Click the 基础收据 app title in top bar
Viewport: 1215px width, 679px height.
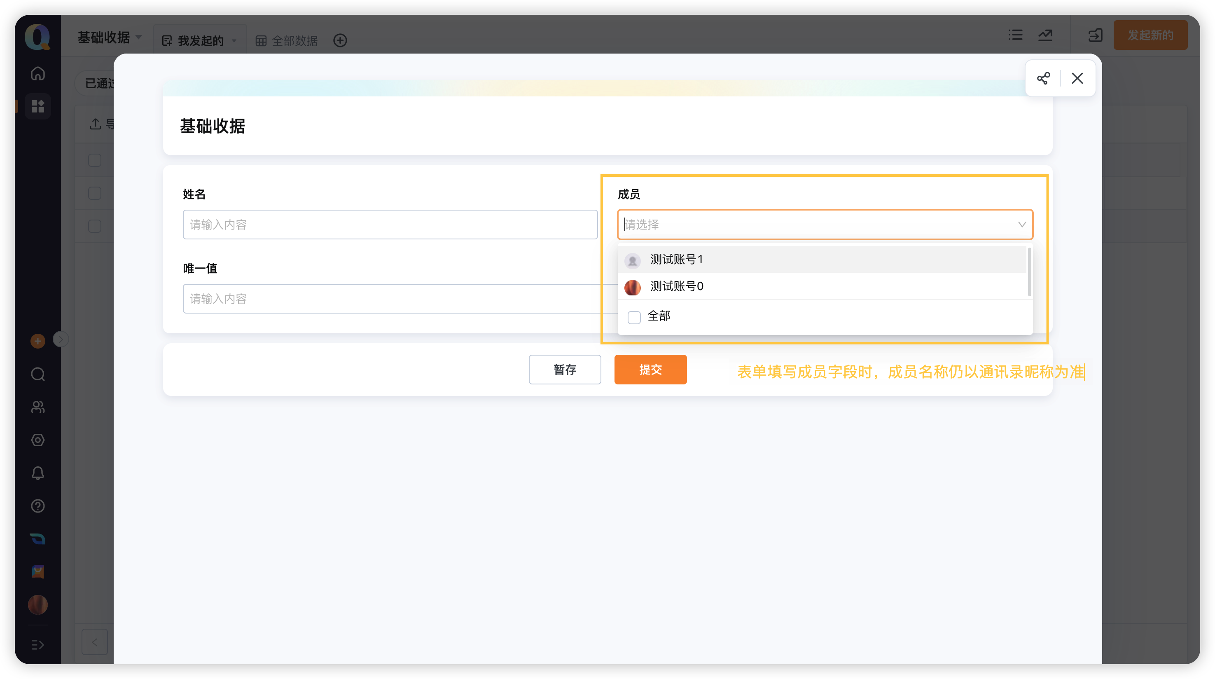[104, 37]
